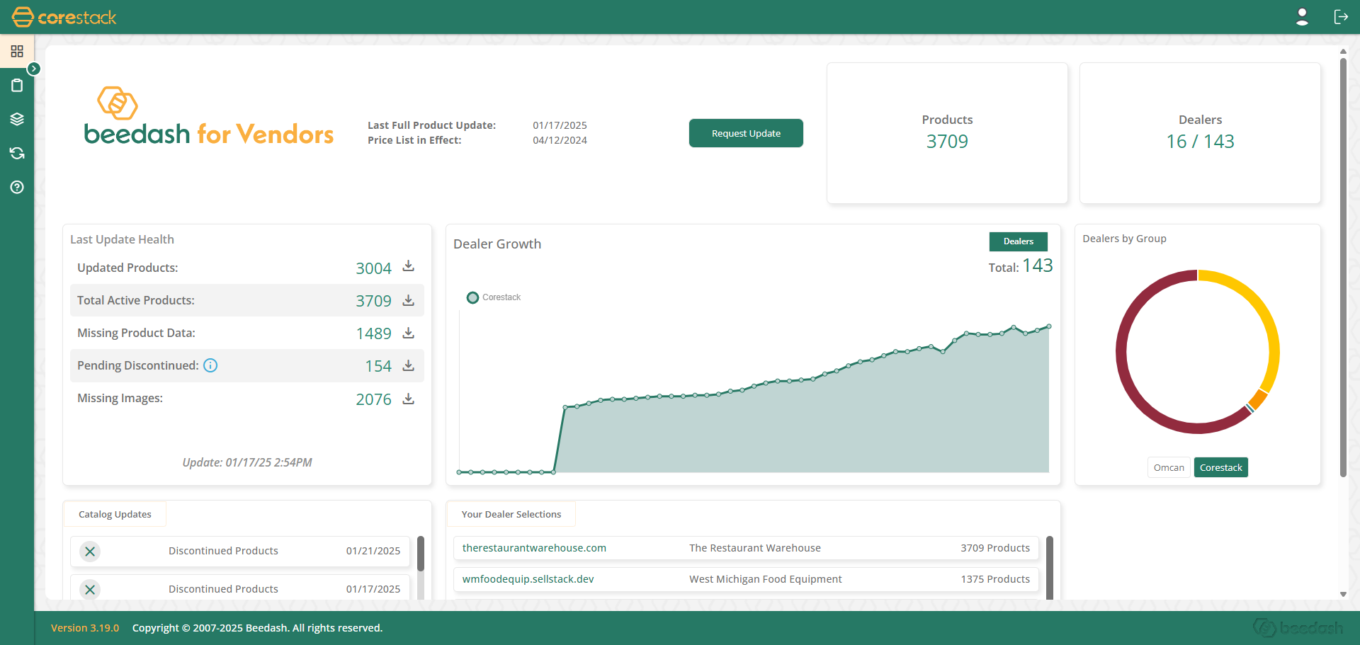Screen dimensions: 1360x645
Task: Show info for Pending Discontinued
Action: pos(210,365)
